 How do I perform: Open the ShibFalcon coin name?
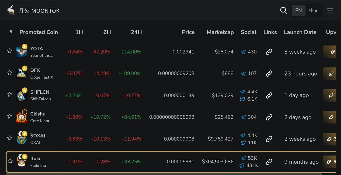pyautogui.click(x=41, y=99)
